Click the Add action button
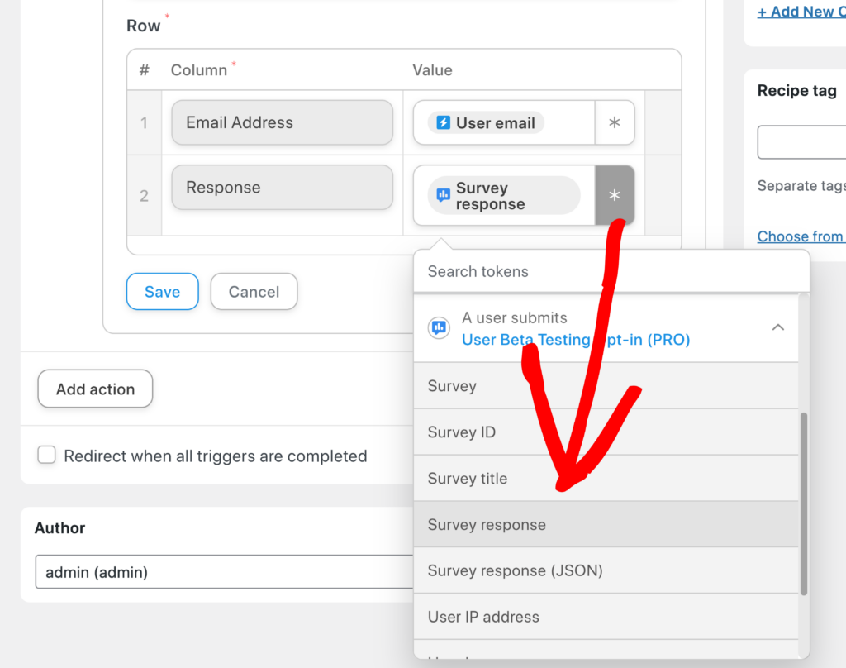Screen dimensions: 846x668 point(94,389)
